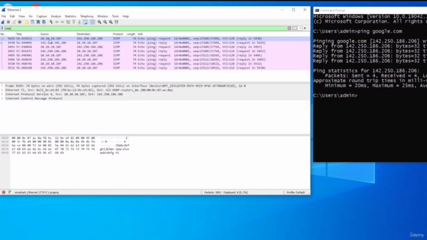The height and width of the screenshot is (240, 427).
Task: Select packet 5532 echo reply row
Action: pyautogui.click(x=155, y=68)
